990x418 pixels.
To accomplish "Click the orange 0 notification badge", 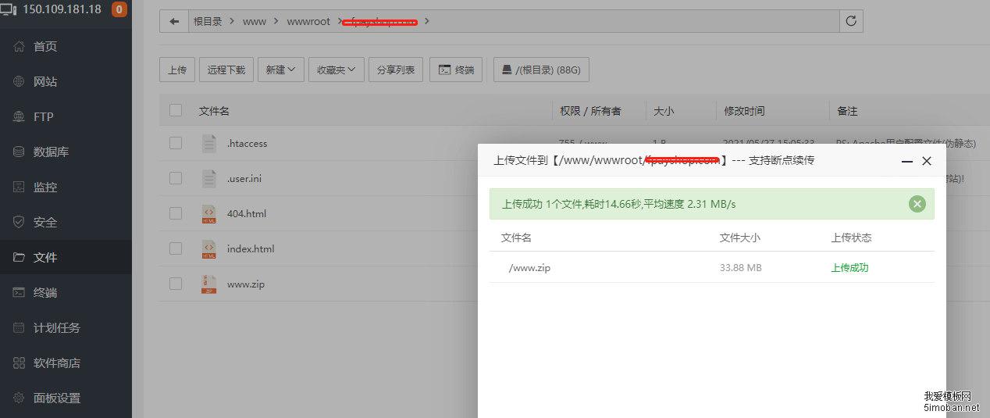I will (x=119, y=9).
